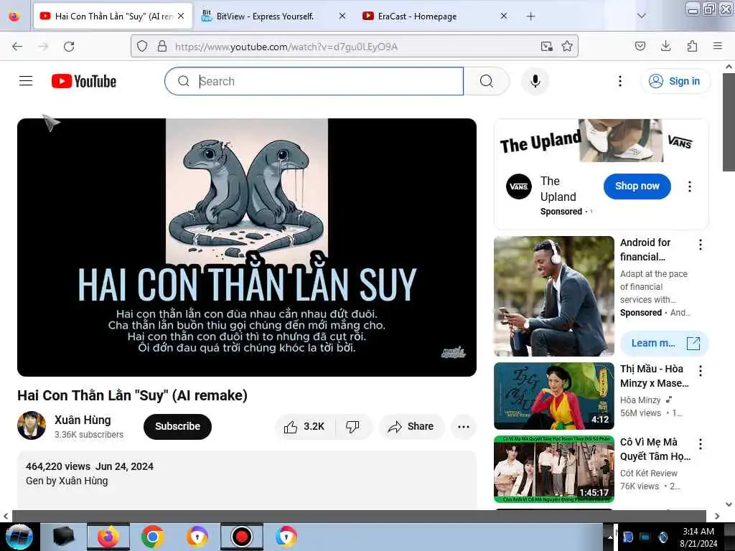Open options for The Upland ad
735x551 pixels.
pos(690,187)
